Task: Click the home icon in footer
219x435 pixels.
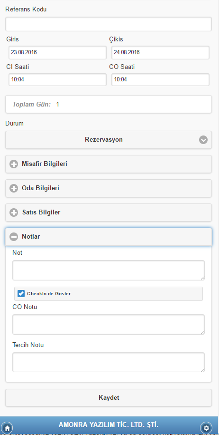Action: pyautogui.click(x=7, y=428)
